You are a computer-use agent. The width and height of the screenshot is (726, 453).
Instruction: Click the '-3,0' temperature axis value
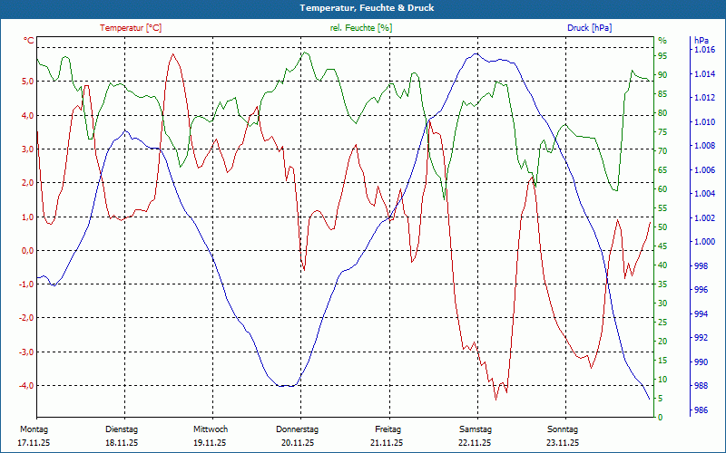click(27, 352)
